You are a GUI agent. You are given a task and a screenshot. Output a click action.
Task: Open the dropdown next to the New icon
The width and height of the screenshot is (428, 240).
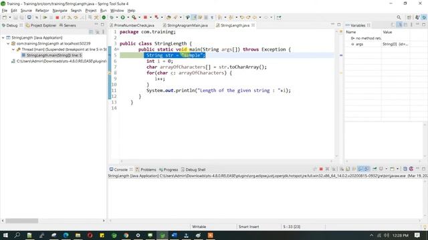[x=10, y=17]
